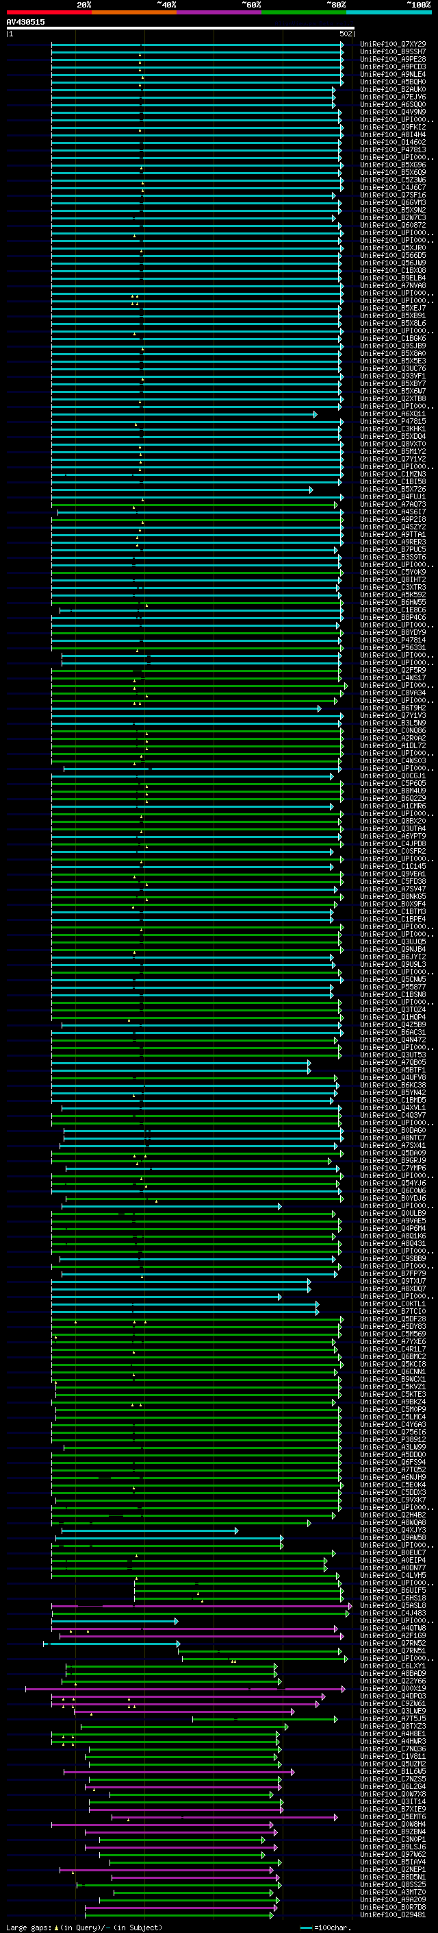The height and width of the screenshot is (1933, 438).
Task: Select UniRef100_Q00X19 entry
Action: click(393, 1689)
